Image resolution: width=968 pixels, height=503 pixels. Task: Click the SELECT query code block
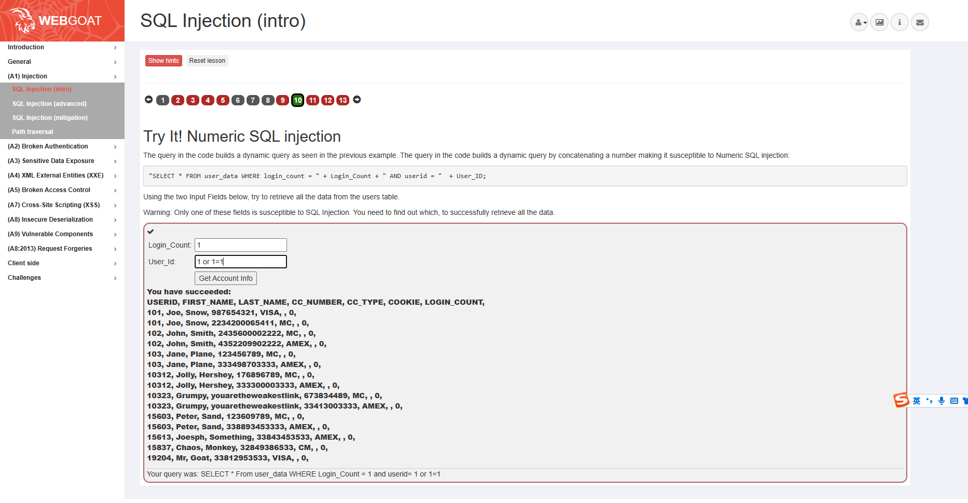coord(525,176)
